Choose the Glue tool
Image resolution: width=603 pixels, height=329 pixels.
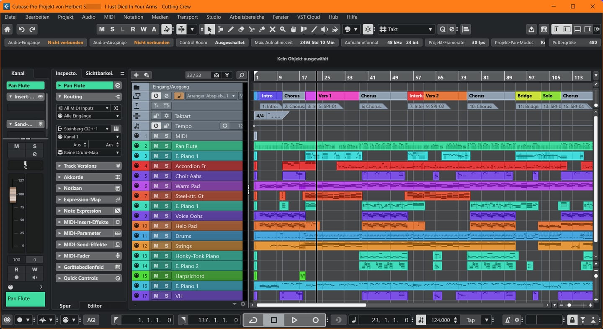tap(262, 29)
